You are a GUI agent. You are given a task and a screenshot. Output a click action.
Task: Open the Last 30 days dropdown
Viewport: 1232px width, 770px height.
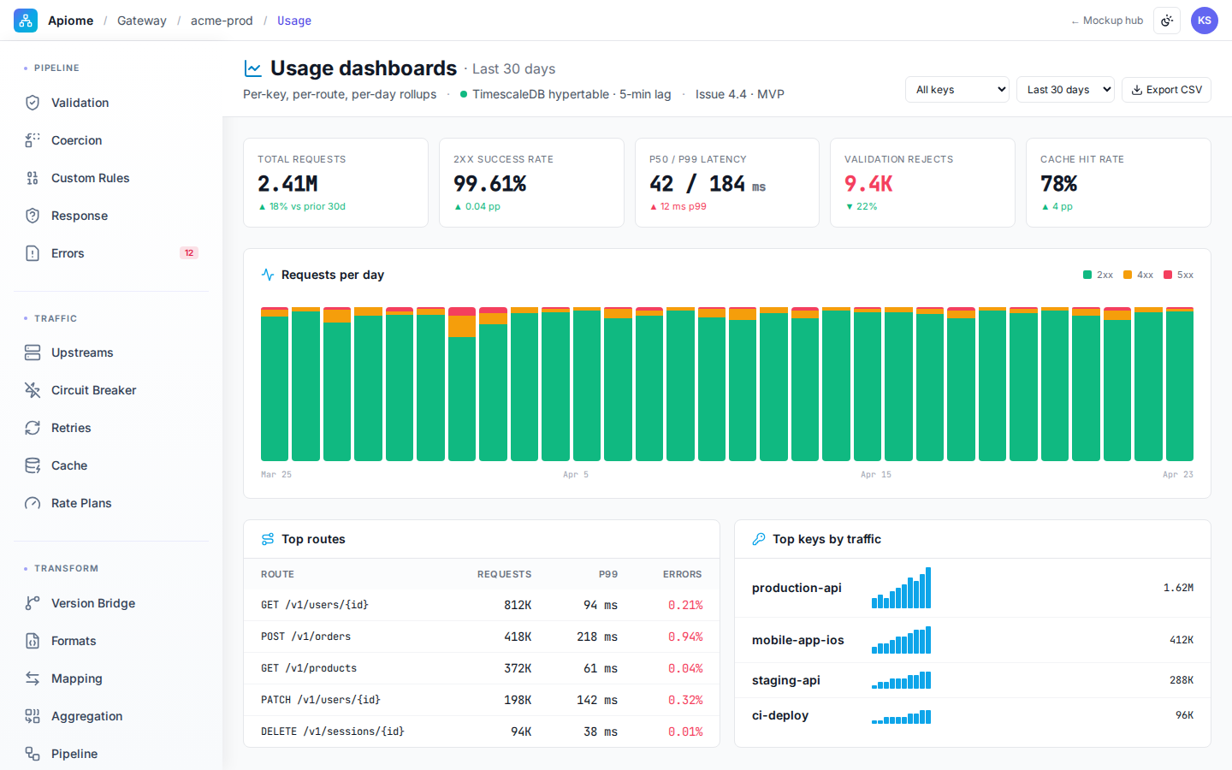pyautogui.click(x=1065, y=90)
